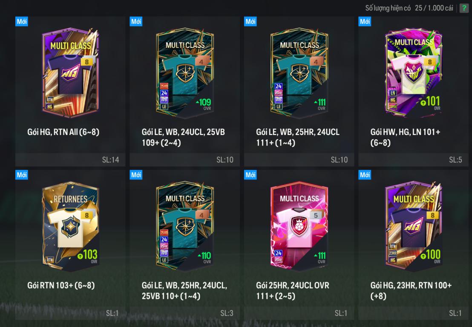Click Gói HG, 23HR, RTN 100+ (+8) label
472x327 pixels.
[x=411, y=291]
